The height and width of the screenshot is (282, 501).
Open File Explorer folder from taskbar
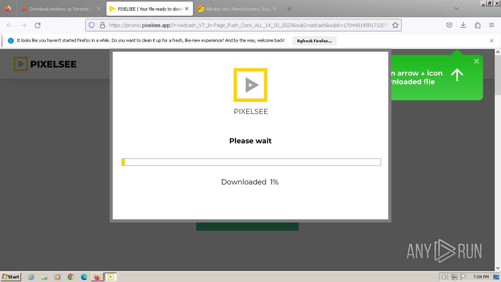44,277
